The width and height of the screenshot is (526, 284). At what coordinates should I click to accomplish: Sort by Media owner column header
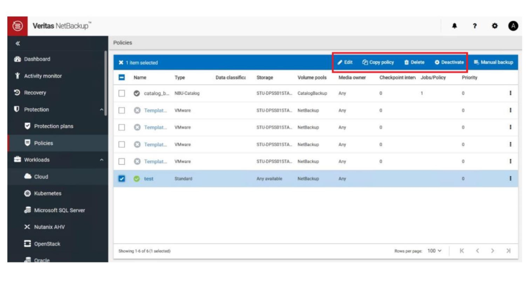click(352, 78)
